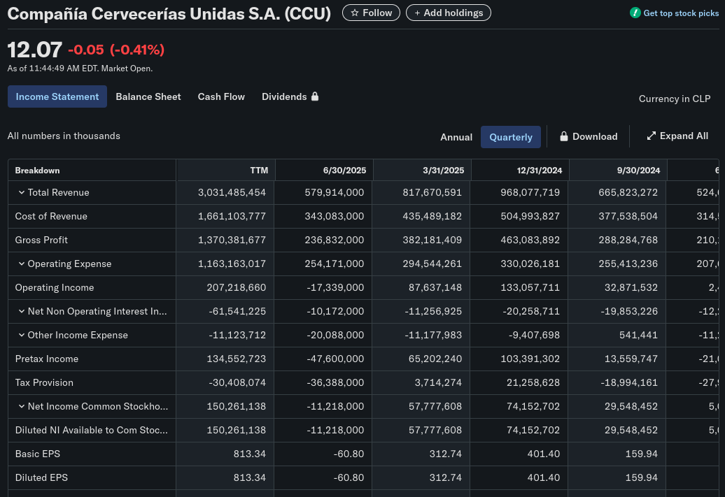Expand Net Non Operating Interest row
This screenshot has width=725, height=497.
[x=22, y=311]
